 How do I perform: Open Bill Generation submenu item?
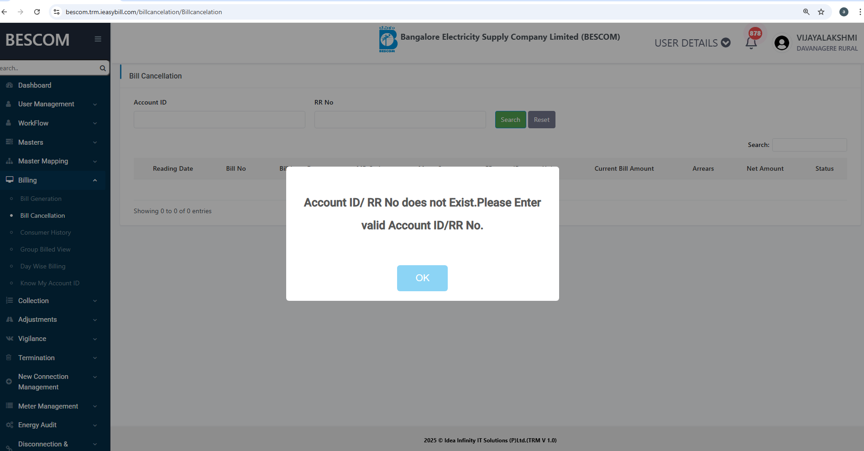(41, 199)
